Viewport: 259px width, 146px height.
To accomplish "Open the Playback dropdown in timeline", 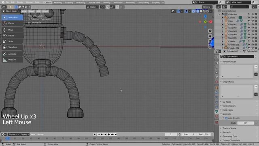I will [x=13, y=134].
